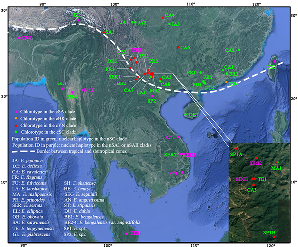Select the magenta BE1 marker in the south
298x247 pixels.
coord(127,233)
